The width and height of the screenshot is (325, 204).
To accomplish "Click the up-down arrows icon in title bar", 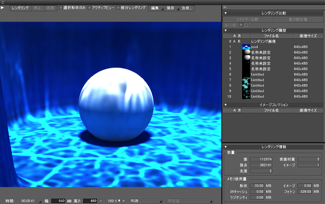I will pos(3,3).
